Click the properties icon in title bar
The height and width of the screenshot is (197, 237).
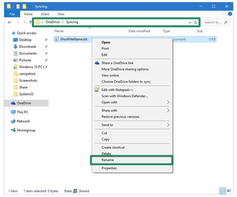pyautogui.click(x=17, y=6)
